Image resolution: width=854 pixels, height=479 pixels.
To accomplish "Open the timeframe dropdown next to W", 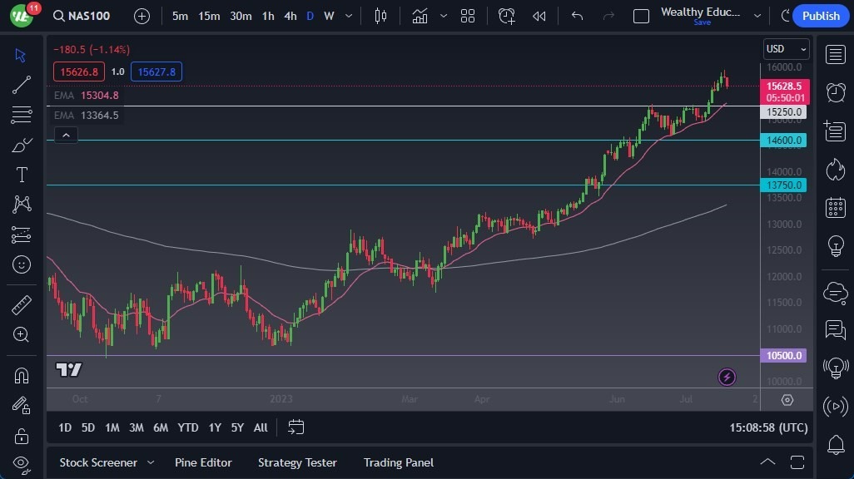I will tap(348, 15).
